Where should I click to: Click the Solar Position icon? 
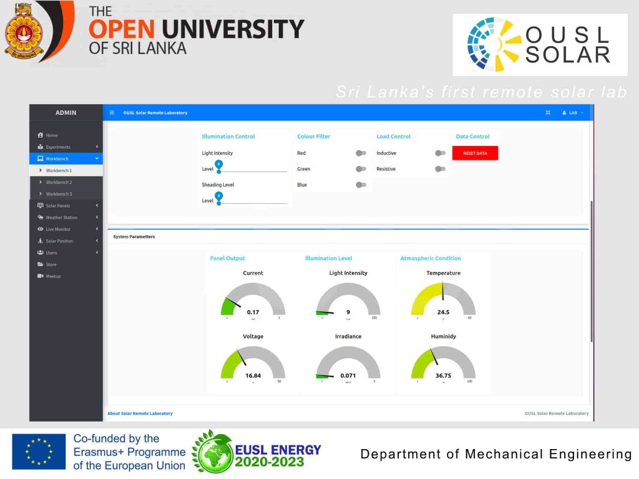[x=41, y=241]
